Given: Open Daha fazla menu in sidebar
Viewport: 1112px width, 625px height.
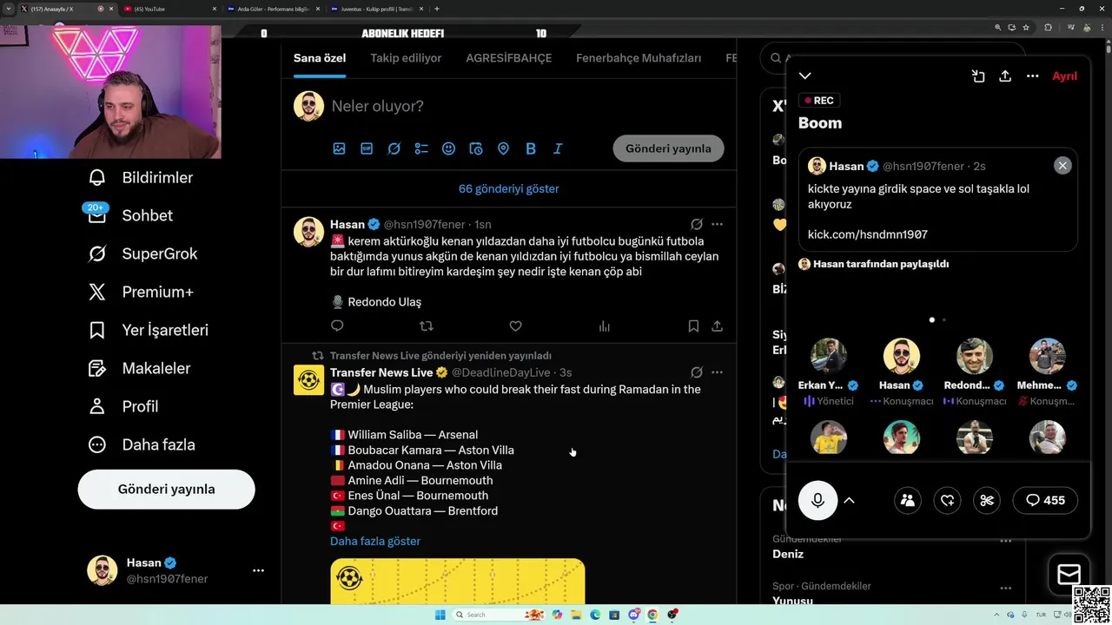Looking at the screenshot, I should (142, 444).
